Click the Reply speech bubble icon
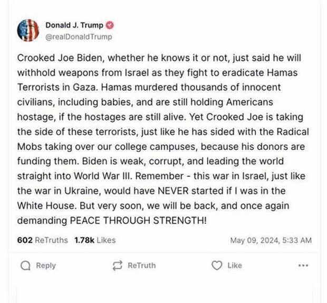 coord(25,266)
